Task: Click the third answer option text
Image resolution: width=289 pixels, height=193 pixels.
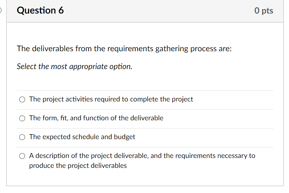Action: point(82,137)
